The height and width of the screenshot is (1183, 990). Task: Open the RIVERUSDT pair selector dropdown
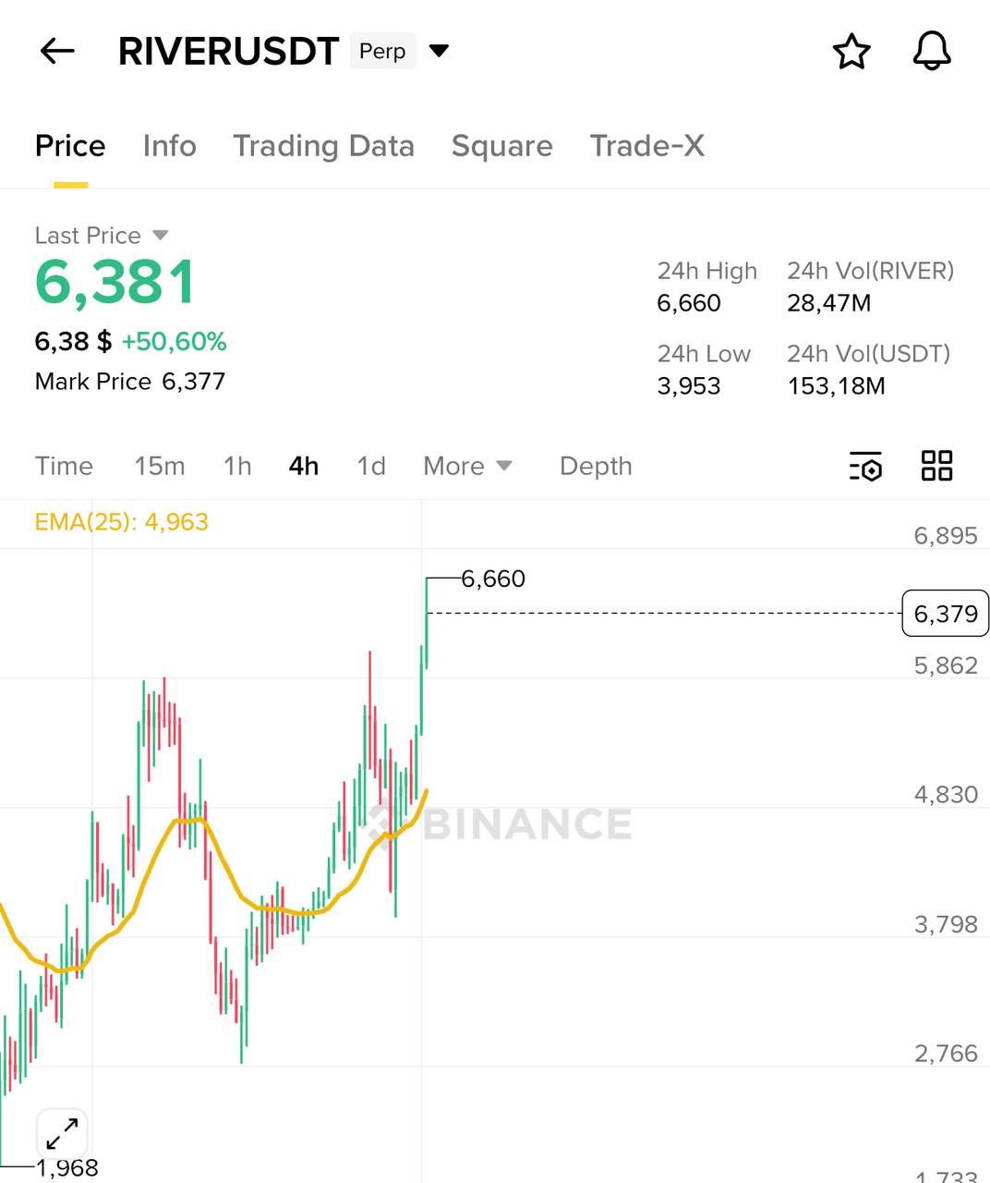coord(440,51)
